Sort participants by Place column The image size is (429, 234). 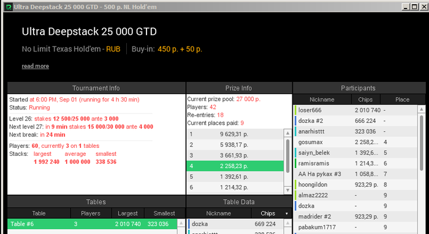click(x=402, y=100)
